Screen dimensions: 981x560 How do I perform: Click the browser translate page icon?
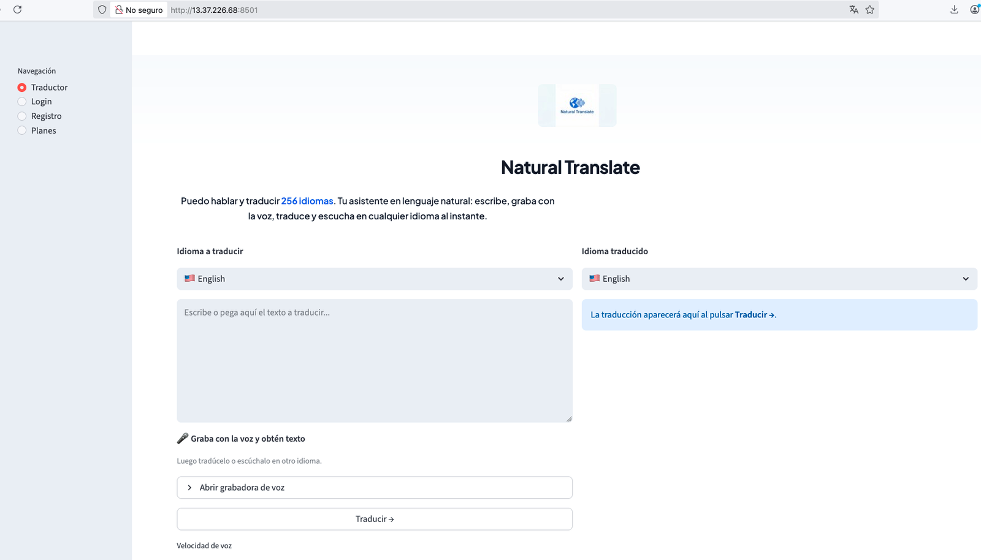click(x=853, y=10)
